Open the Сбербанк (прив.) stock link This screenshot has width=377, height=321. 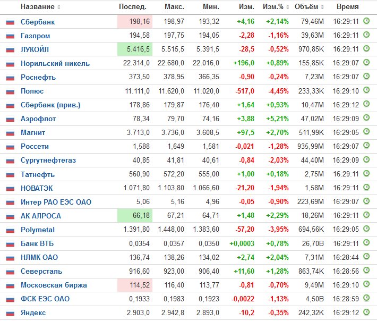coord(50,105)
